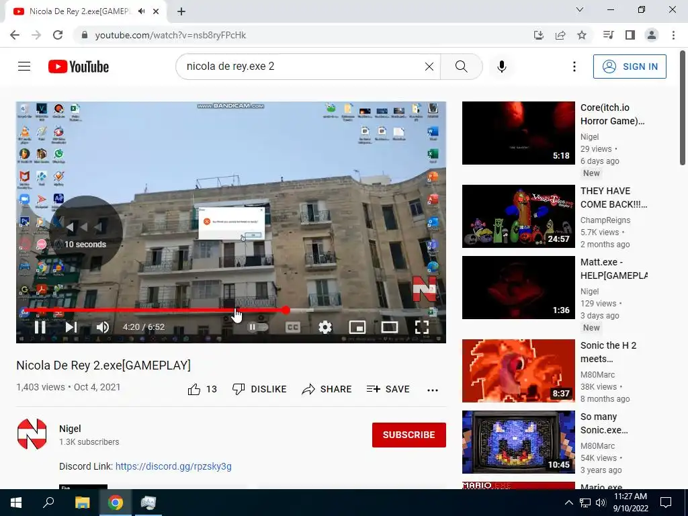The image size is (688, 516).
Task: Open the Windows Start menu
Action: (16, 503)
